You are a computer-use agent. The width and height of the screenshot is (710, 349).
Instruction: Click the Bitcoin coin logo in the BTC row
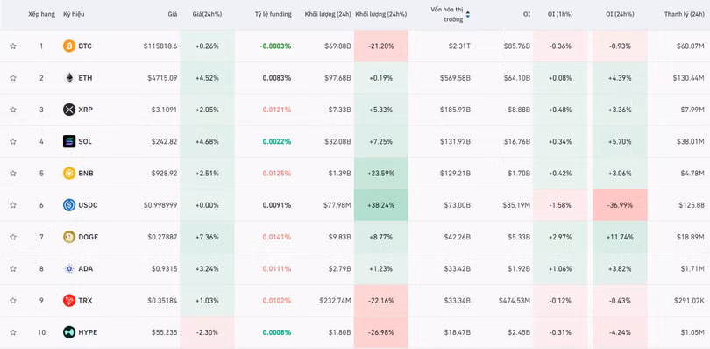coord(69,46)
